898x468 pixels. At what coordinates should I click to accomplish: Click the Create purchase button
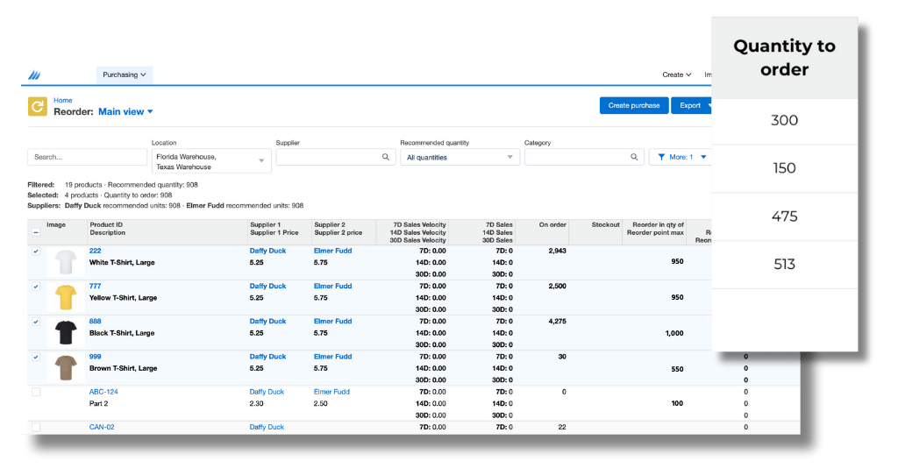(633, 105)
